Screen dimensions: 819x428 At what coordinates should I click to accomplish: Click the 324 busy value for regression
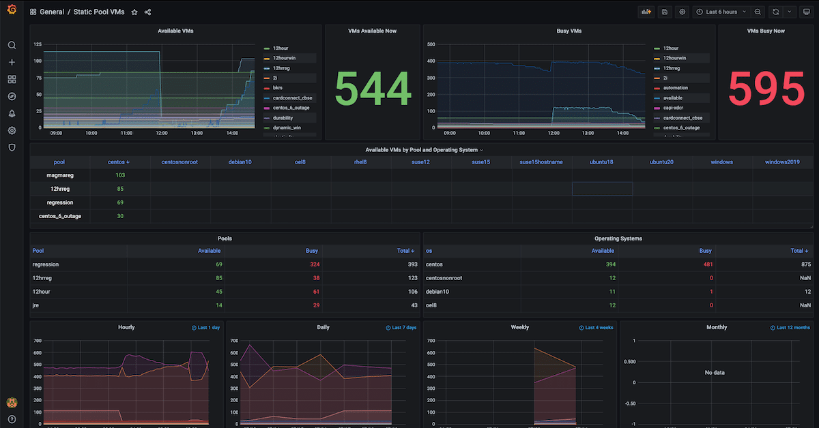pyautogui.click(x=313, y=264)
